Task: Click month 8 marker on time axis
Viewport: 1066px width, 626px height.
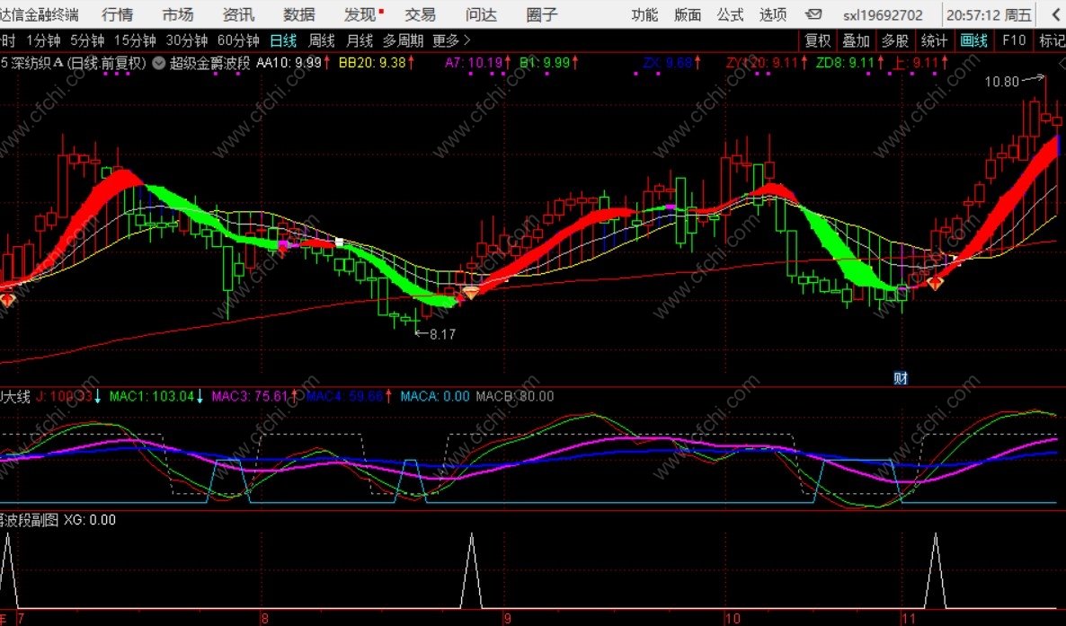Action: tap(265, 619)
